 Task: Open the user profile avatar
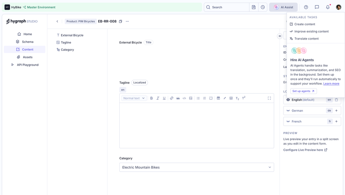pyautogui.click(x=339, y=7)
